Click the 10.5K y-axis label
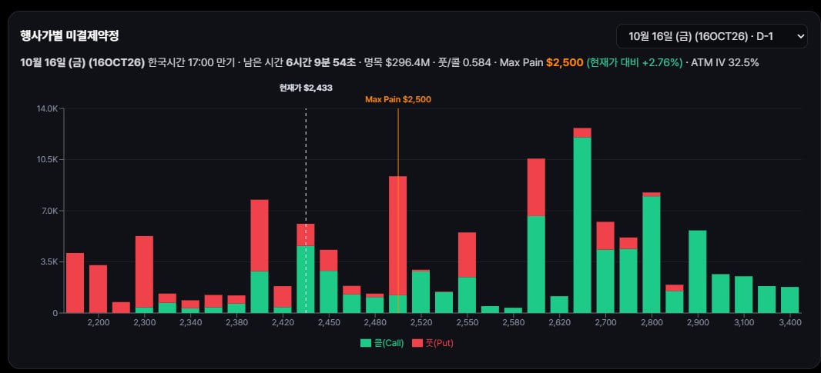 point(47,159)
